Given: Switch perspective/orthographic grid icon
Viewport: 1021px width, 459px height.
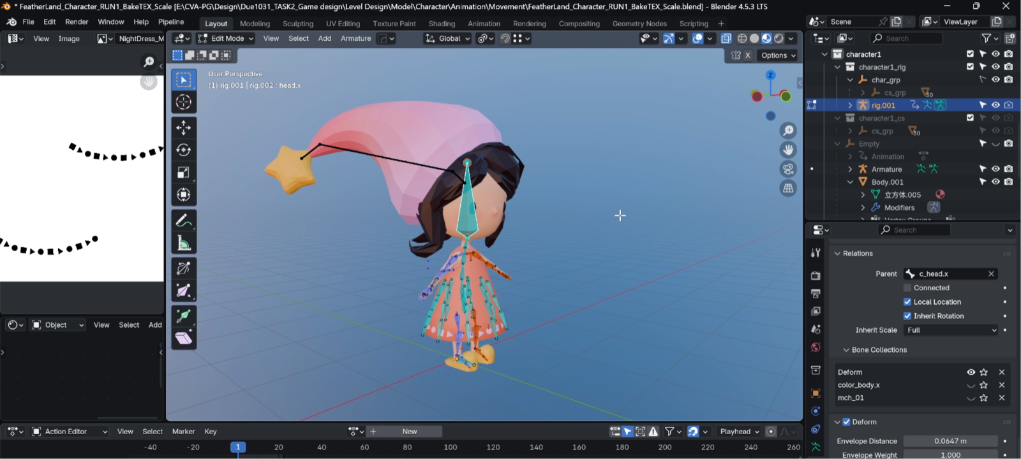Looking at the screenshot, I should (x=789, y=188).
